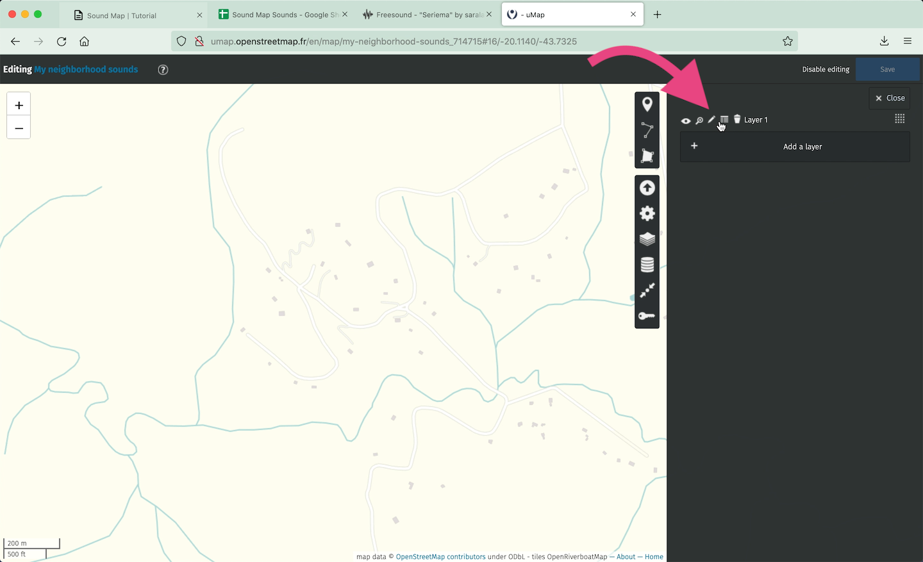This screenshot has height=562, width=923.
Task: Open the tile layers database icon
Action: tap(647, 264)
